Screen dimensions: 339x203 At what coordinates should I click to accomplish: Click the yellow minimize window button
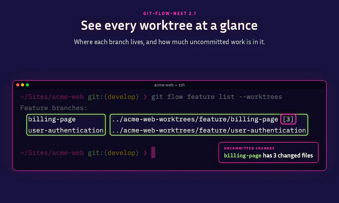click(x=22, y=85)
